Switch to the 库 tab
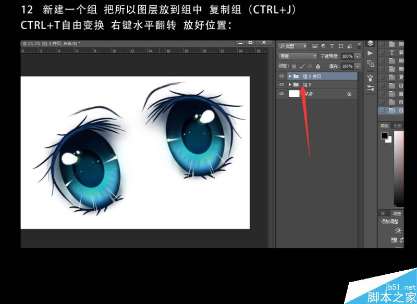This screenshot has height=304, width=417. pos(383,213)
